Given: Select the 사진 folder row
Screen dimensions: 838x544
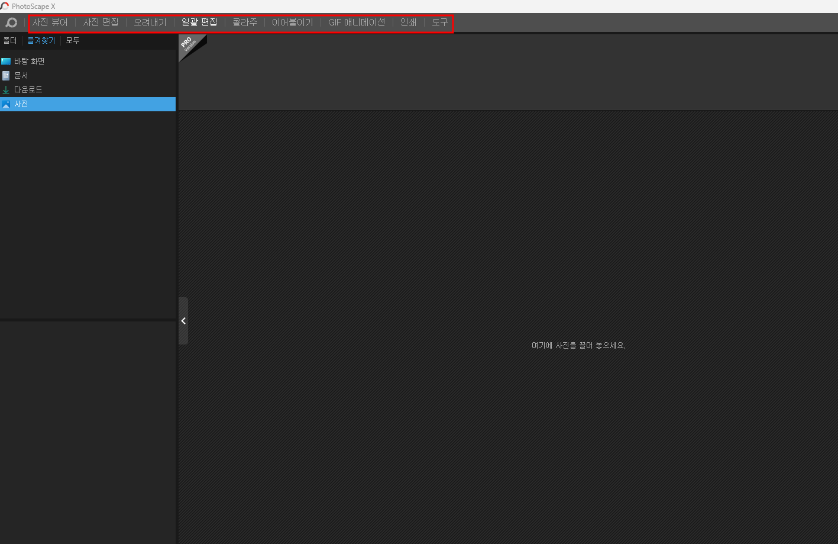Looking at the screenshot, I should pos(88,104).
